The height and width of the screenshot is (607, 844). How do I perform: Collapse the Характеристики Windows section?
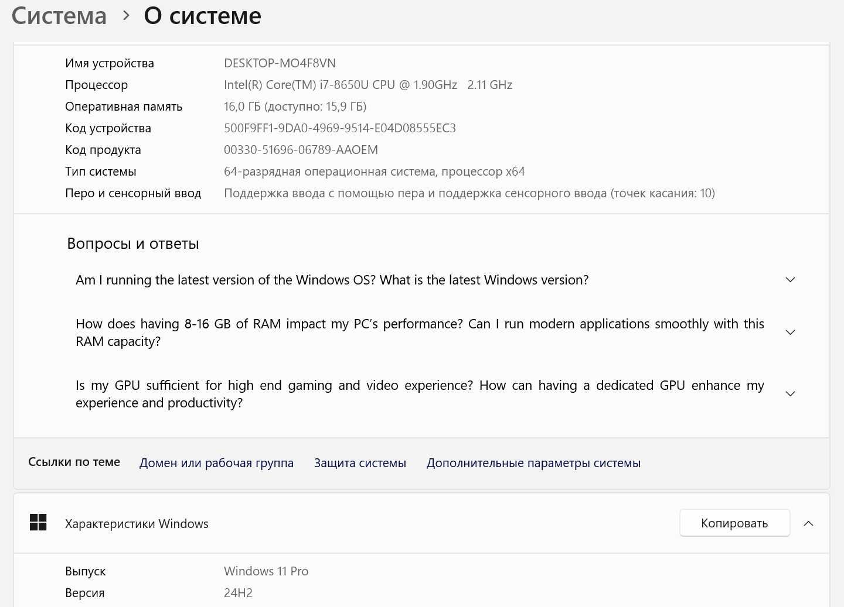tap(808, 523)
